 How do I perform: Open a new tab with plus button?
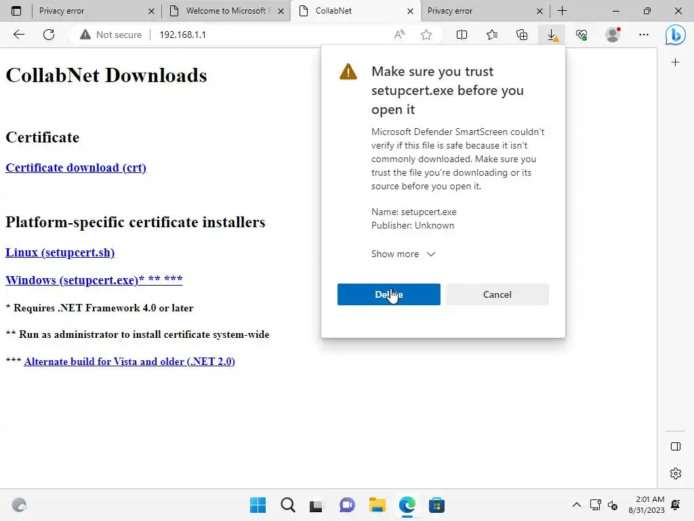(x=562, y=11)
